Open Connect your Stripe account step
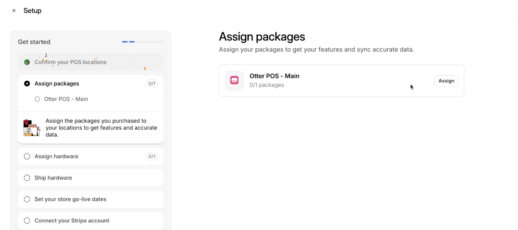 point(72,221)
